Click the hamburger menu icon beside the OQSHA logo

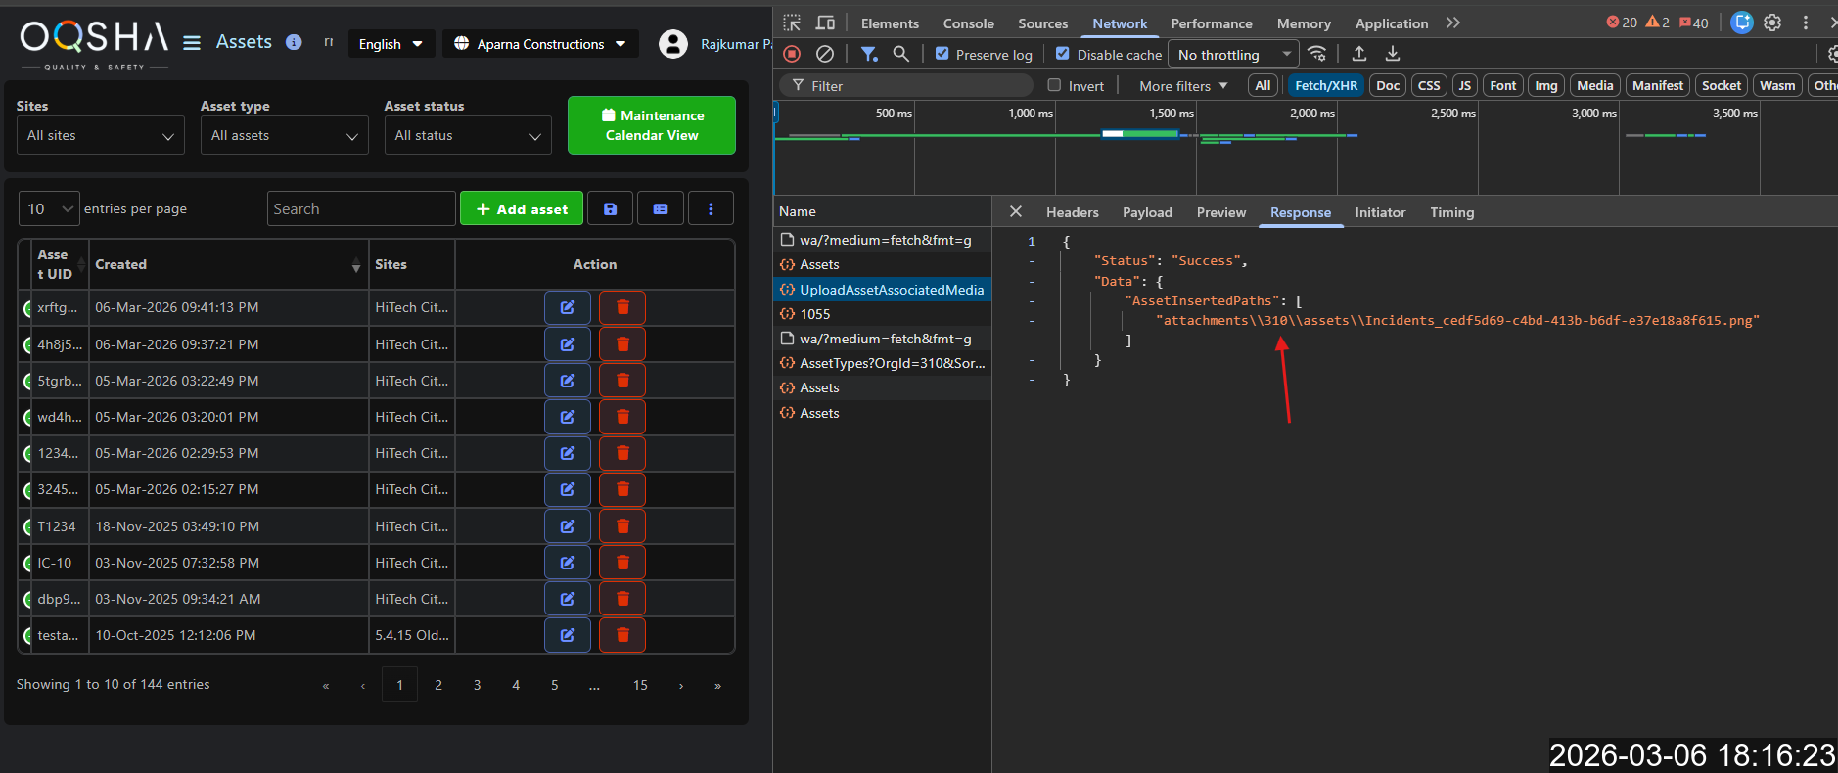192,43
